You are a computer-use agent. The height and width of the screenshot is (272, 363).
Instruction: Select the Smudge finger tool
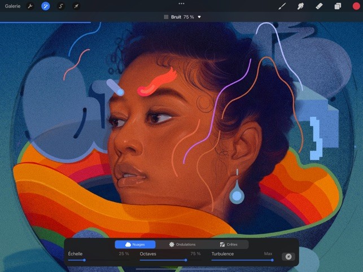(x=300, y=6)
